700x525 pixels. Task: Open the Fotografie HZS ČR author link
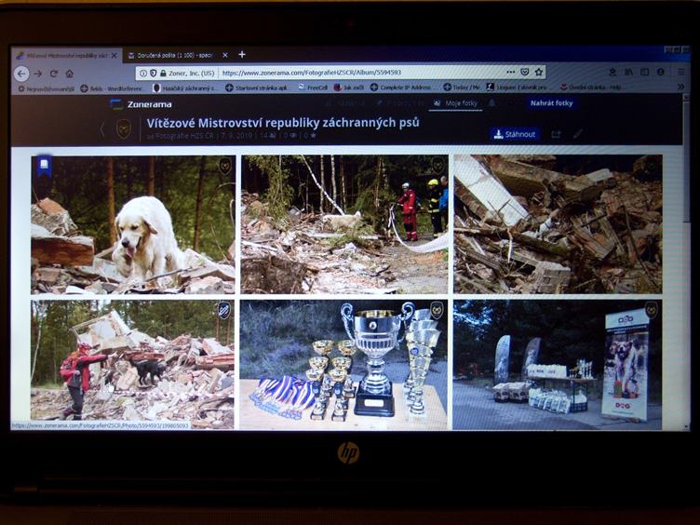[183, 136]
